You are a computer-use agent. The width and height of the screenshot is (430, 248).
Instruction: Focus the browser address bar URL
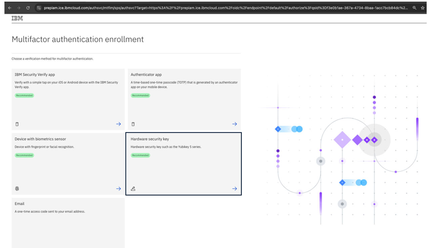click(x=226, y=7)
